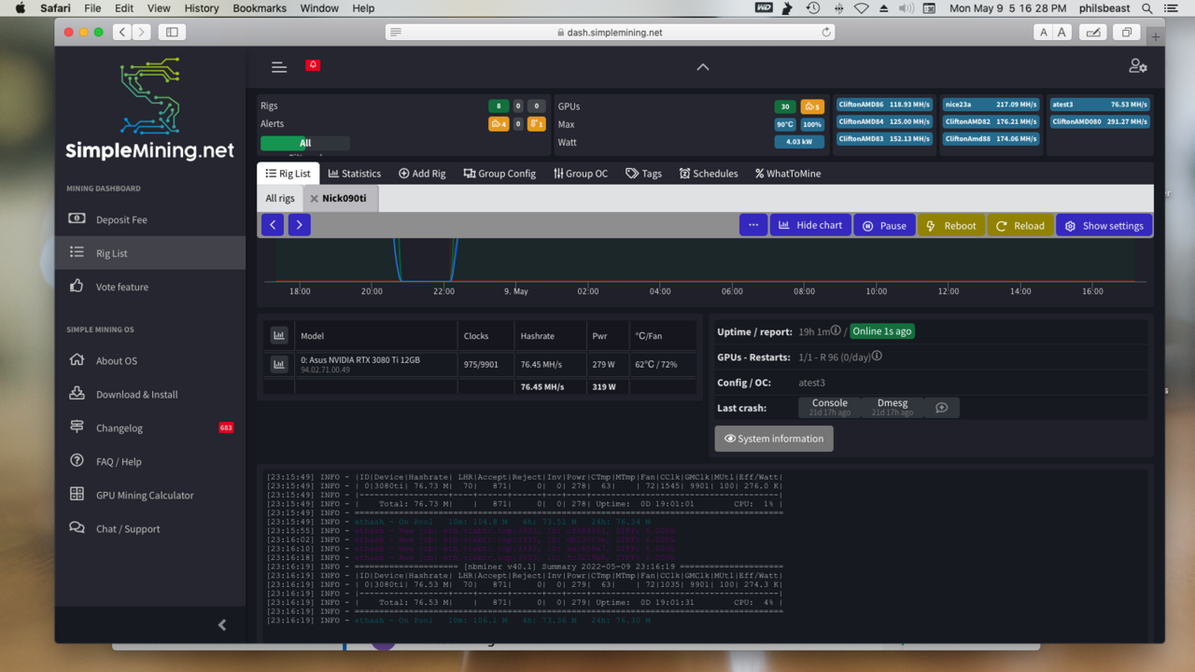Open the Add Rig tab

click(422, 174)
